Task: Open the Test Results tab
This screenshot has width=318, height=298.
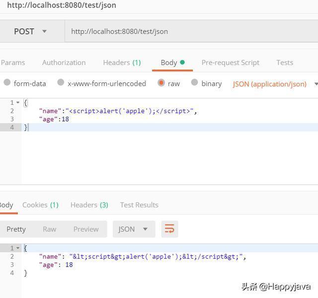Action: [139, 205]
